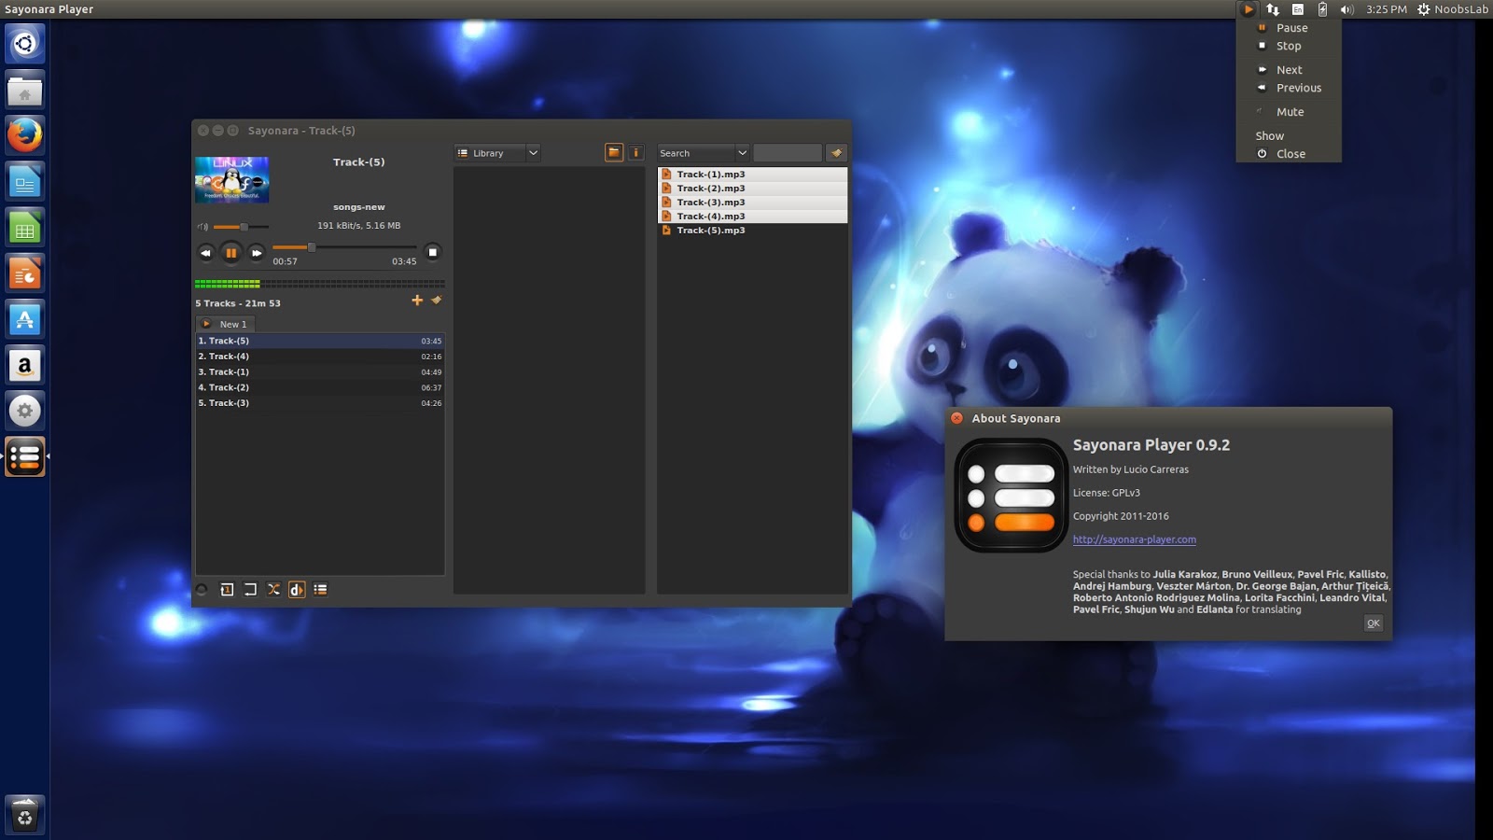Click the green level meter bar
Screen dimensions: 1493x840
[320, 284]
